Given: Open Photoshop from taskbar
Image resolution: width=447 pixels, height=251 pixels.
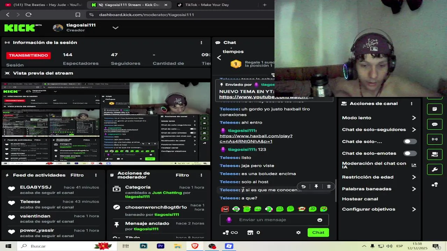Looking at the screenshot, I should click(144, 246).
